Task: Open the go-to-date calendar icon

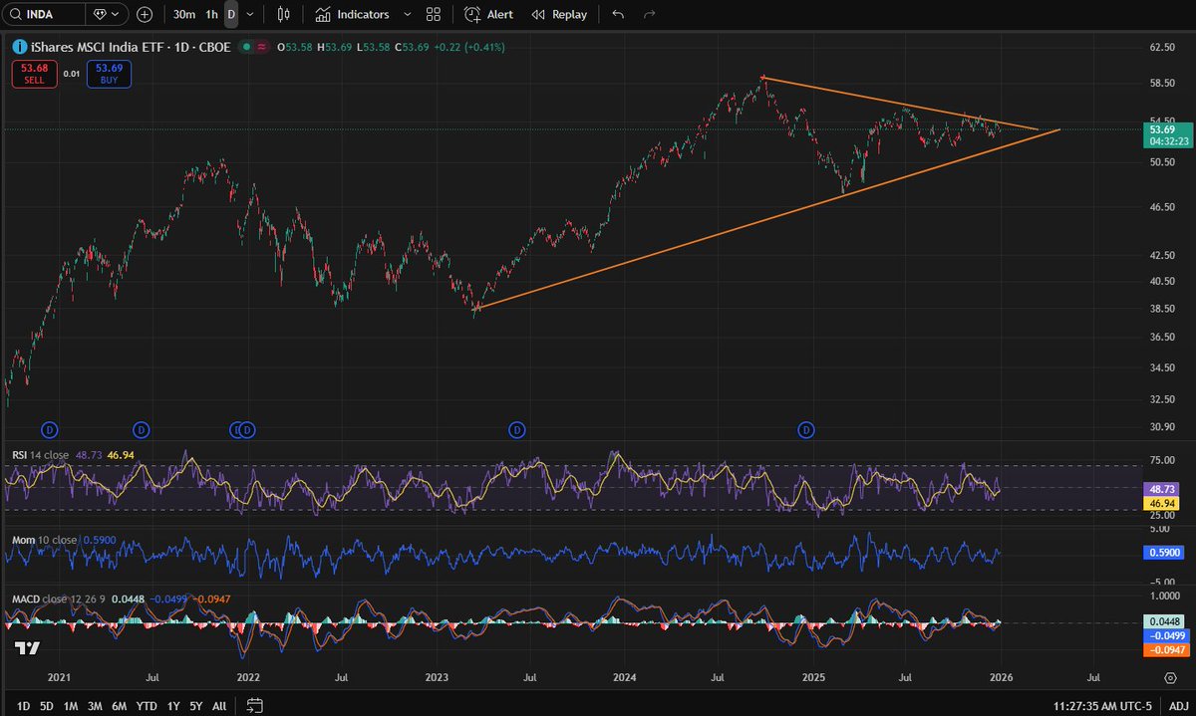Action: 255,704
